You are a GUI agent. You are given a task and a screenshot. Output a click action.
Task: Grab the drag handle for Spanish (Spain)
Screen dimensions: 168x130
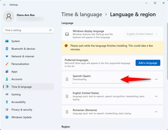point(67,79)
